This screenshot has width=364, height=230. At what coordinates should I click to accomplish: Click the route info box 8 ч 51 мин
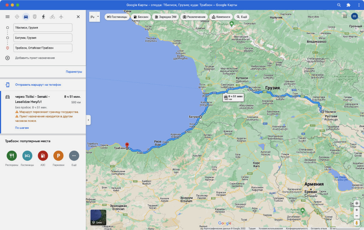point(233,97)
